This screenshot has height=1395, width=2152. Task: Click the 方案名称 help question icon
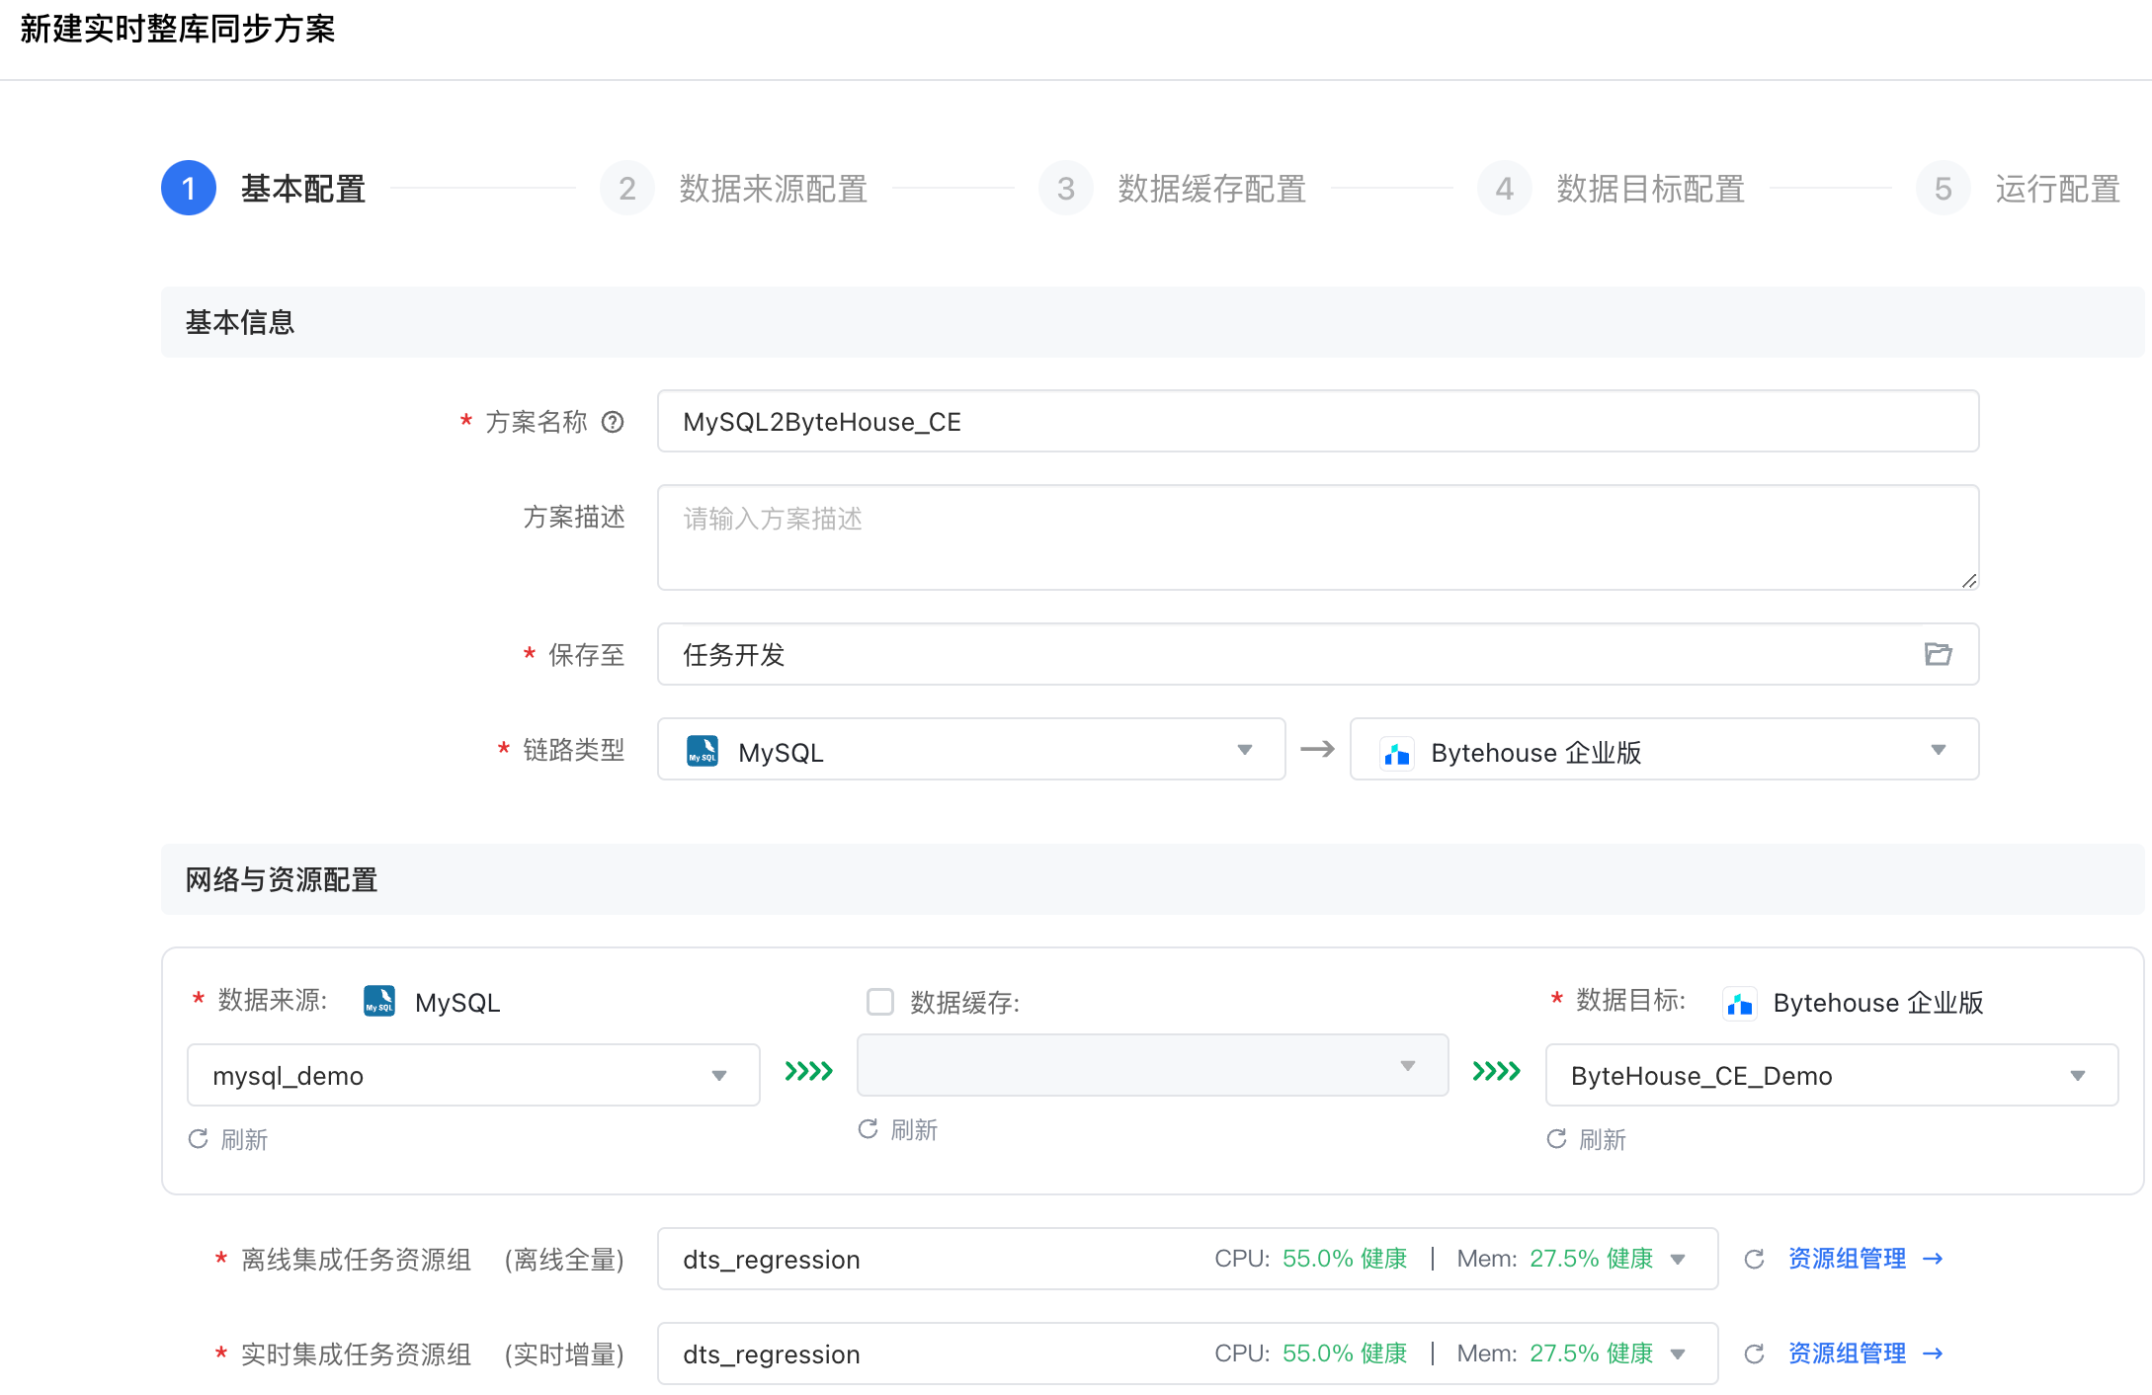click(613, 422)
